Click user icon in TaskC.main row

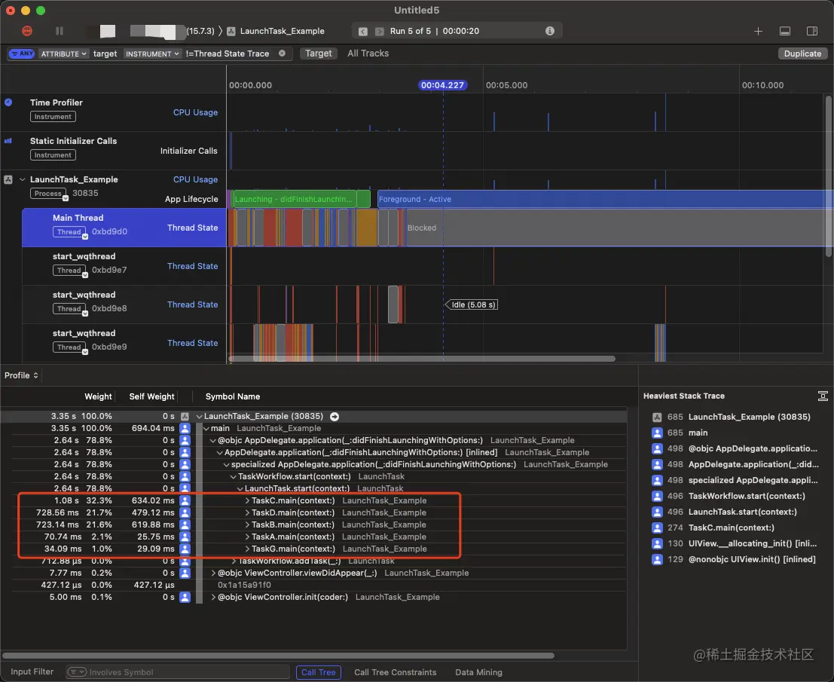point(185,500)
